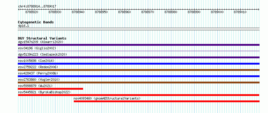
Task: Click the DGV Structural Variants track title
Action: tap(42, 38)
